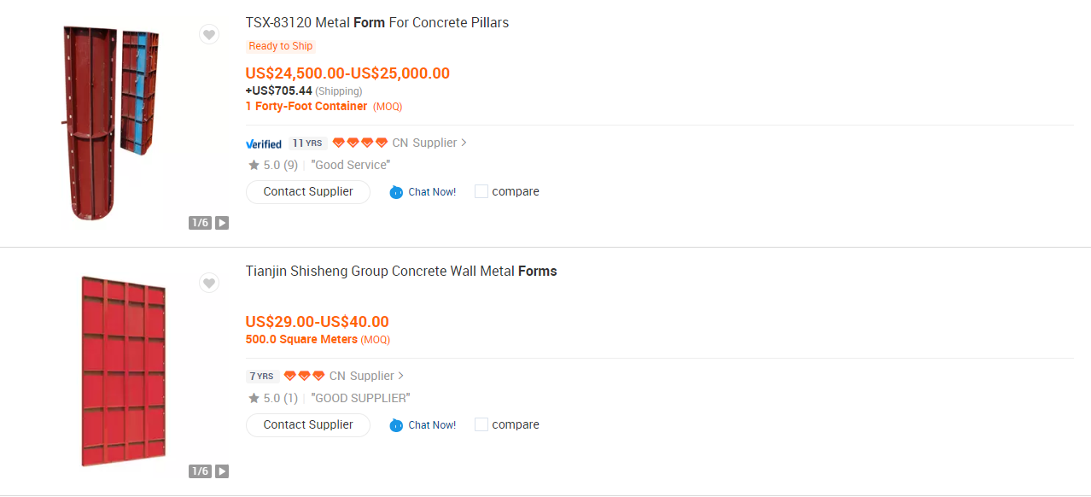Play video for the concrete wall forms
1091x497 pixels.
(x=222, y=471)
